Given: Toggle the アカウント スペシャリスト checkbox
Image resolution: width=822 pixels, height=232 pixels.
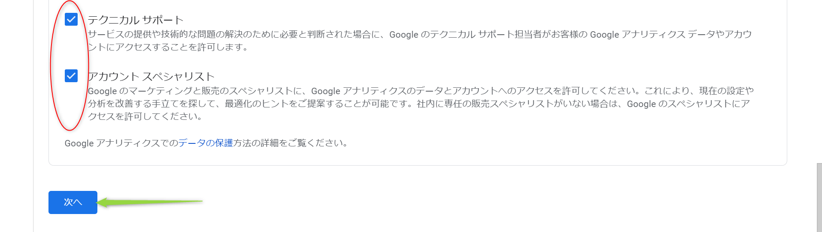Looking at the screenshot, I should point(71,76).
